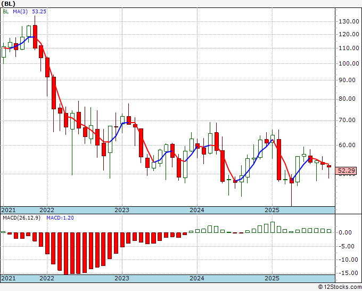Click the lowest-wick red candle in spring 2025
This screenshot has height=291, width=362.
point(292,181)
